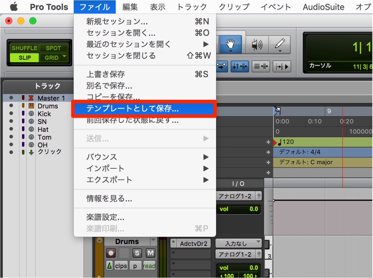The width and height of the screenshot is (373, 278).
Task: Choose 楽譜設定... menu item
Action: click(x=145, y=218)
